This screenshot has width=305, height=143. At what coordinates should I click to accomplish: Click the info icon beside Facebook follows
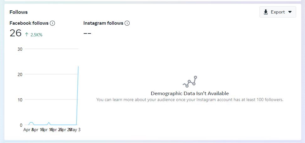[x=52, y=23]
